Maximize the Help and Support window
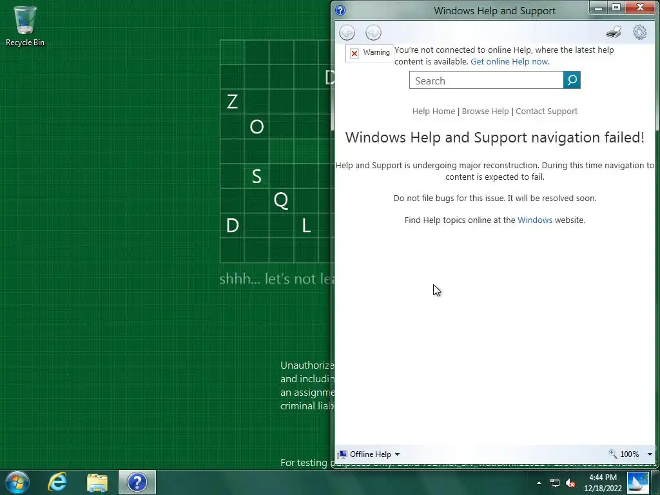Image resolution: width=660 pixels, height=495 pixels. tap(616, 8)
